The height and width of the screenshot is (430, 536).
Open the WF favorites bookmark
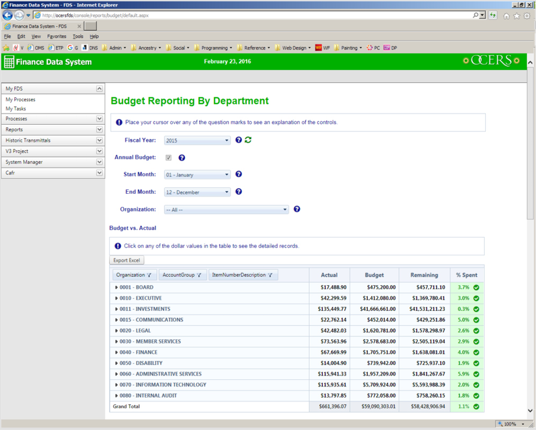(x=322, y=48)
